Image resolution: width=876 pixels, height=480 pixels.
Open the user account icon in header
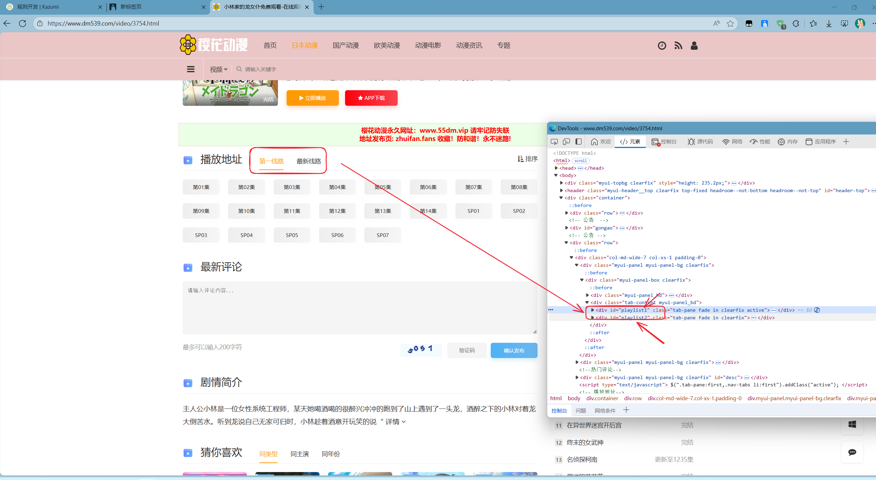coord(694,46)
